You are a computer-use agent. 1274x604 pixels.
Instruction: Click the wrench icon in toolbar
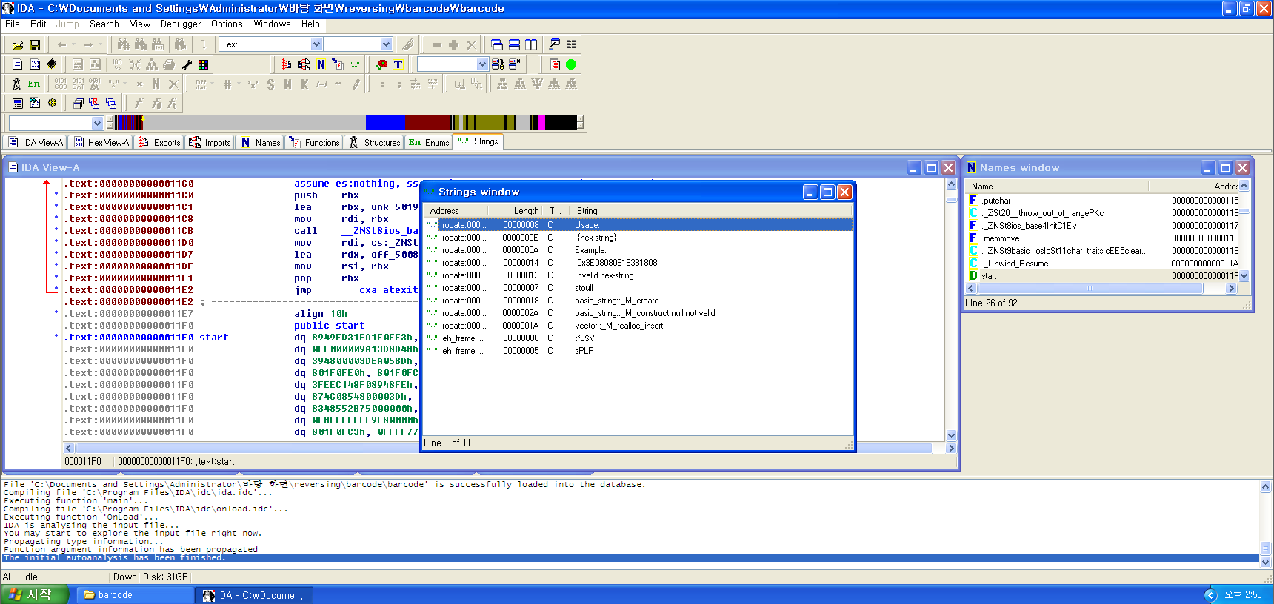(x=187, y=64)
